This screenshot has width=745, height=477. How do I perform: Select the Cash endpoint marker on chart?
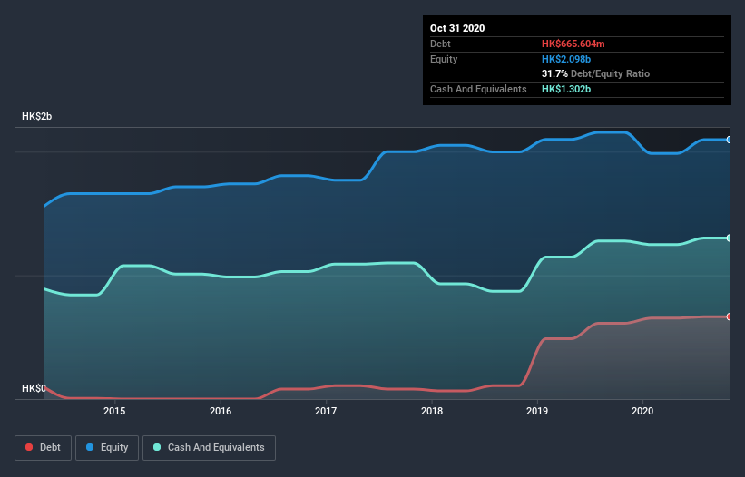point(730,238)
